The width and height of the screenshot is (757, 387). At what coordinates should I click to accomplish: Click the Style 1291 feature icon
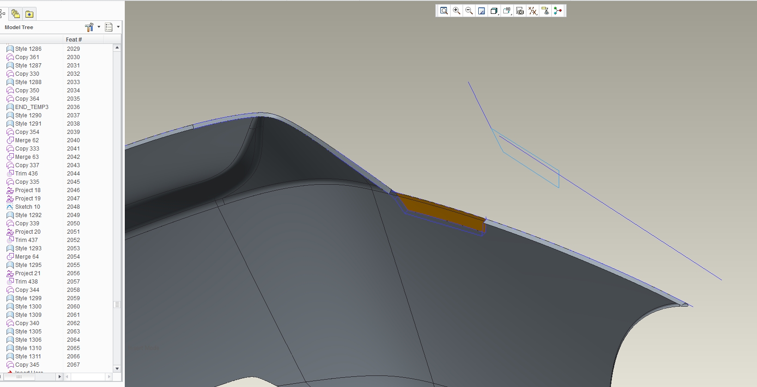10,124
